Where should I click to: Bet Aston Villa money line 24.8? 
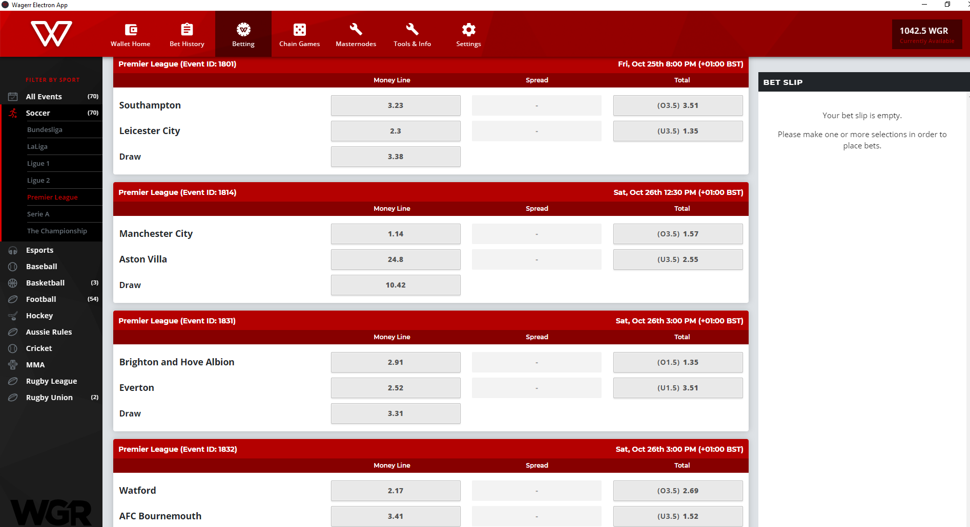[x=396, y=259]
